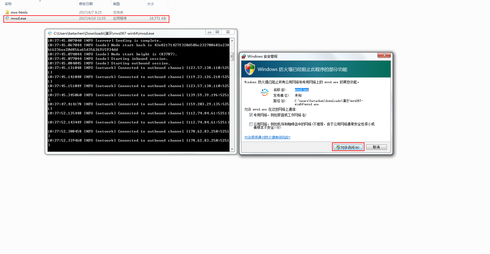
Task: Click the 'Starting outbound session' console line
Action: [x=109, y=63]
